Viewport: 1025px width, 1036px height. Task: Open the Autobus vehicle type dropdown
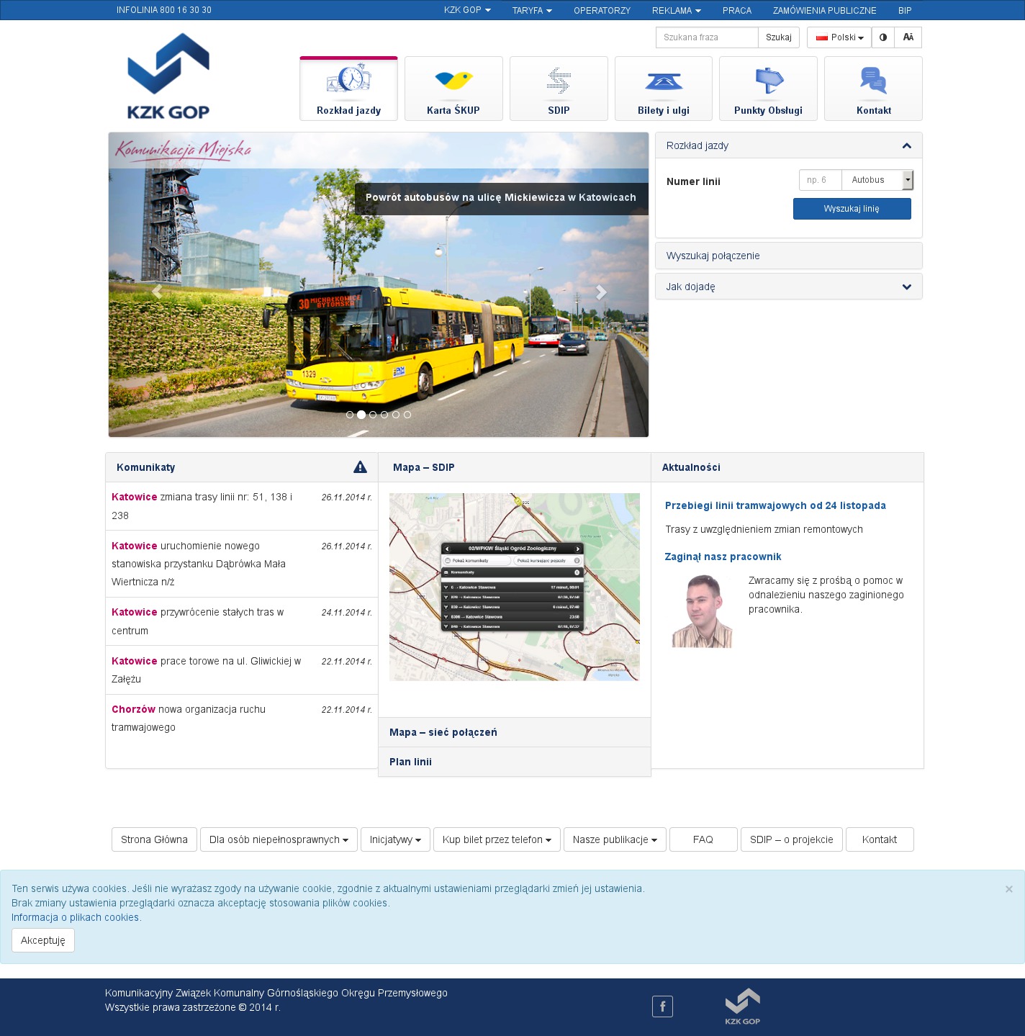tap(877, 180)
